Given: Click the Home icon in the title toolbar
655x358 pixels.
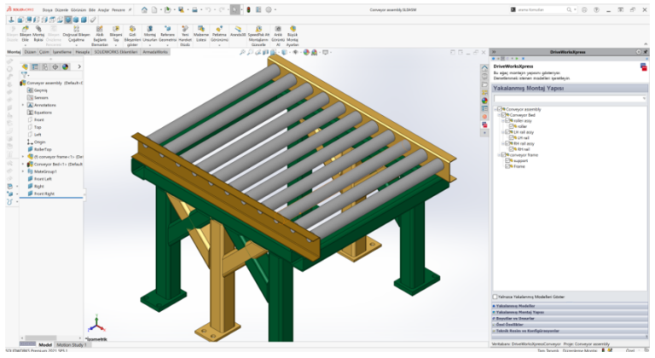Looking at the screenshot, I should (144, 9).
